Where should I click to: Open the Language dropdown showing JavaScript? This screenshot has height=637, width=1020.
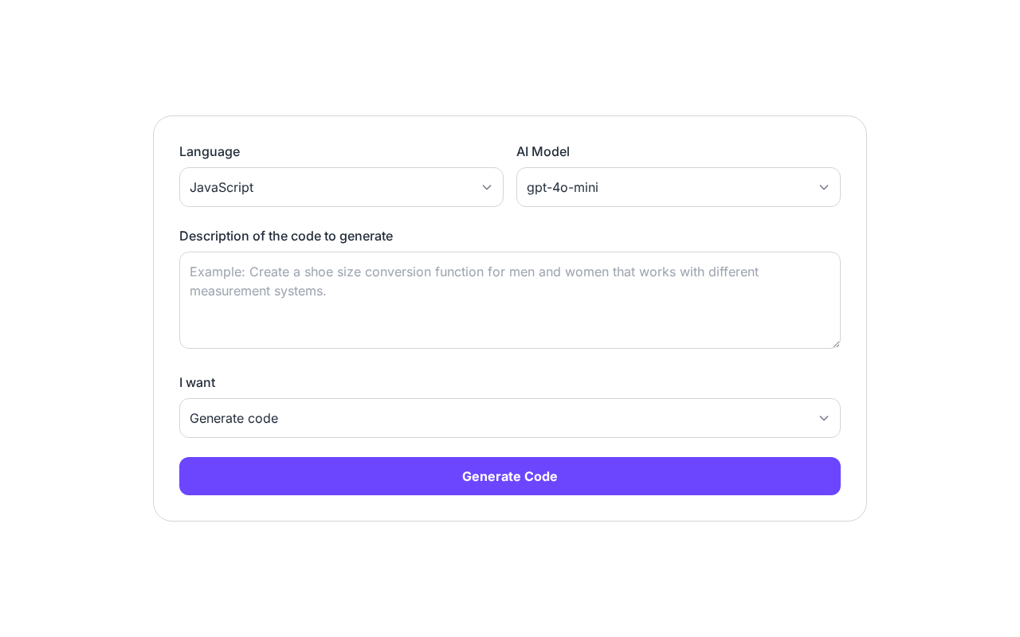click(341, 187)
